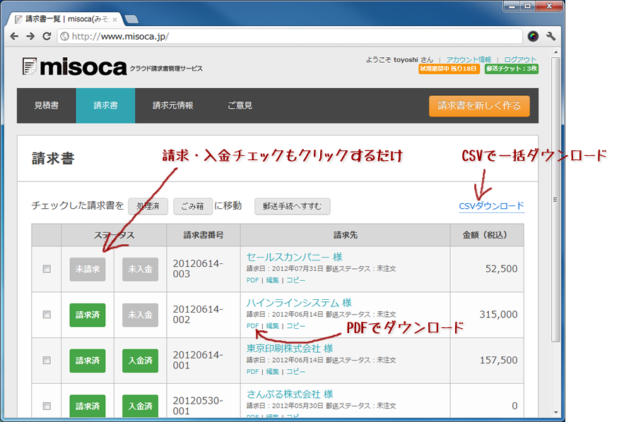Viewport: 636px width, 422px height.
Task: Click 編集 for 東京印刷株式会社 invoice
Action: tap(273, 372)
